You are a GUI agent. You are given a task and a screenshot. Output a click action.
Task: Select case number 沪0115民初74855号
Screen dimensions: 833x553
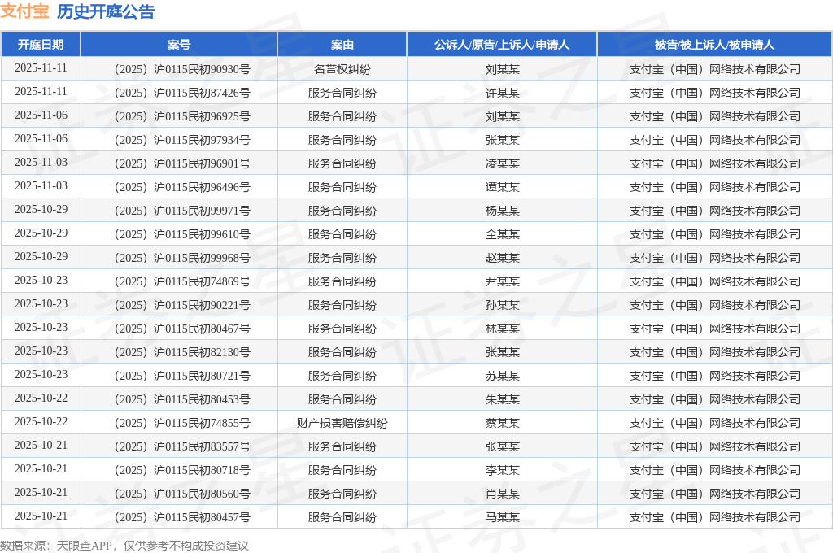182,423
